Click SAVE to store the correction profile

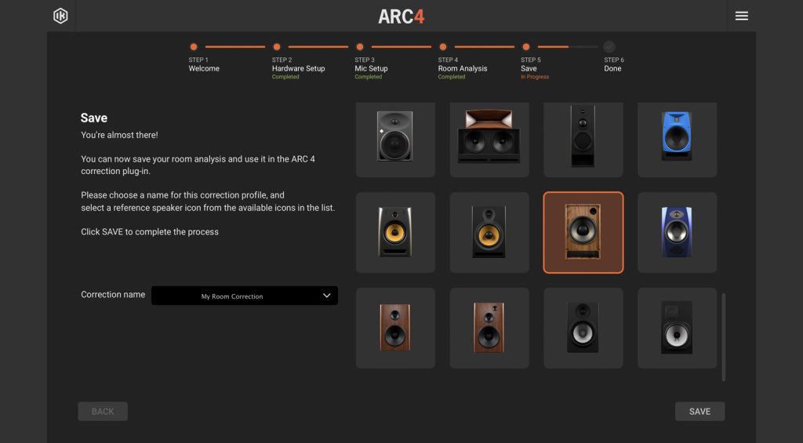pos(699,412)
